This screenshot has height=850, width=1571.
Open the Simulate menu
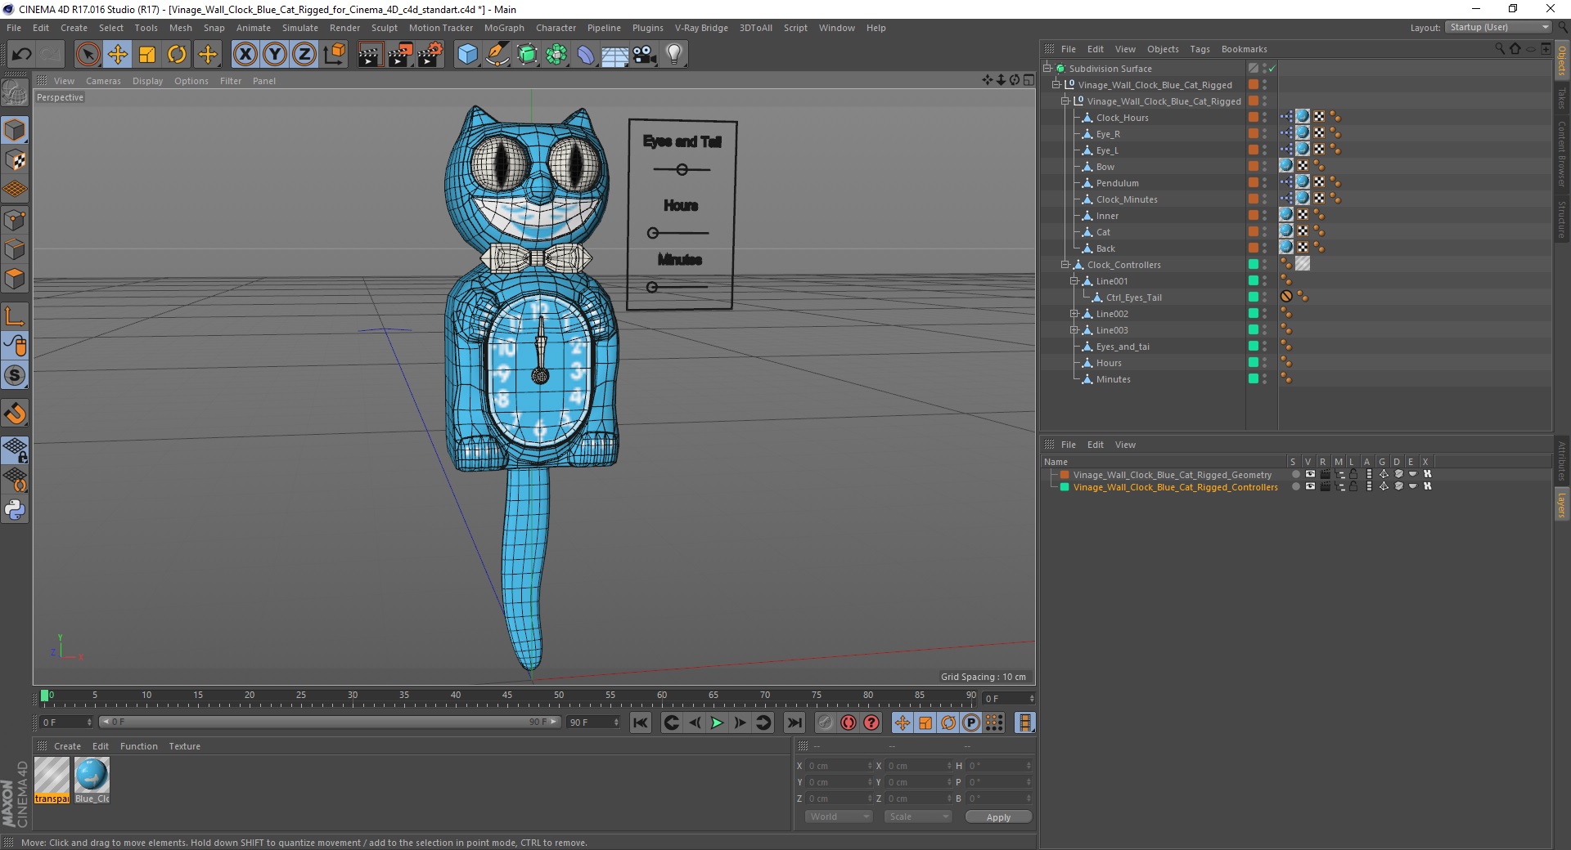(x=300, y=28)
